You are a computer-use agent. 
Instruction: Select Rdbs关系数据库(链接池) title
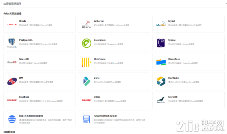pos(31,116)
